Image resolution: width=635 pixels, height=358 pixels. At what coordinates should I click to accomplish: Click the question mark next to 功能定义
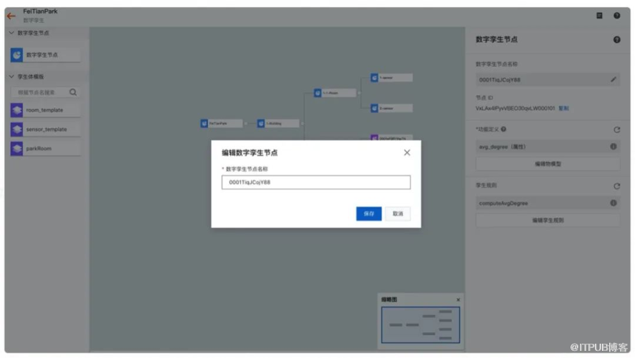click(503, 129)
